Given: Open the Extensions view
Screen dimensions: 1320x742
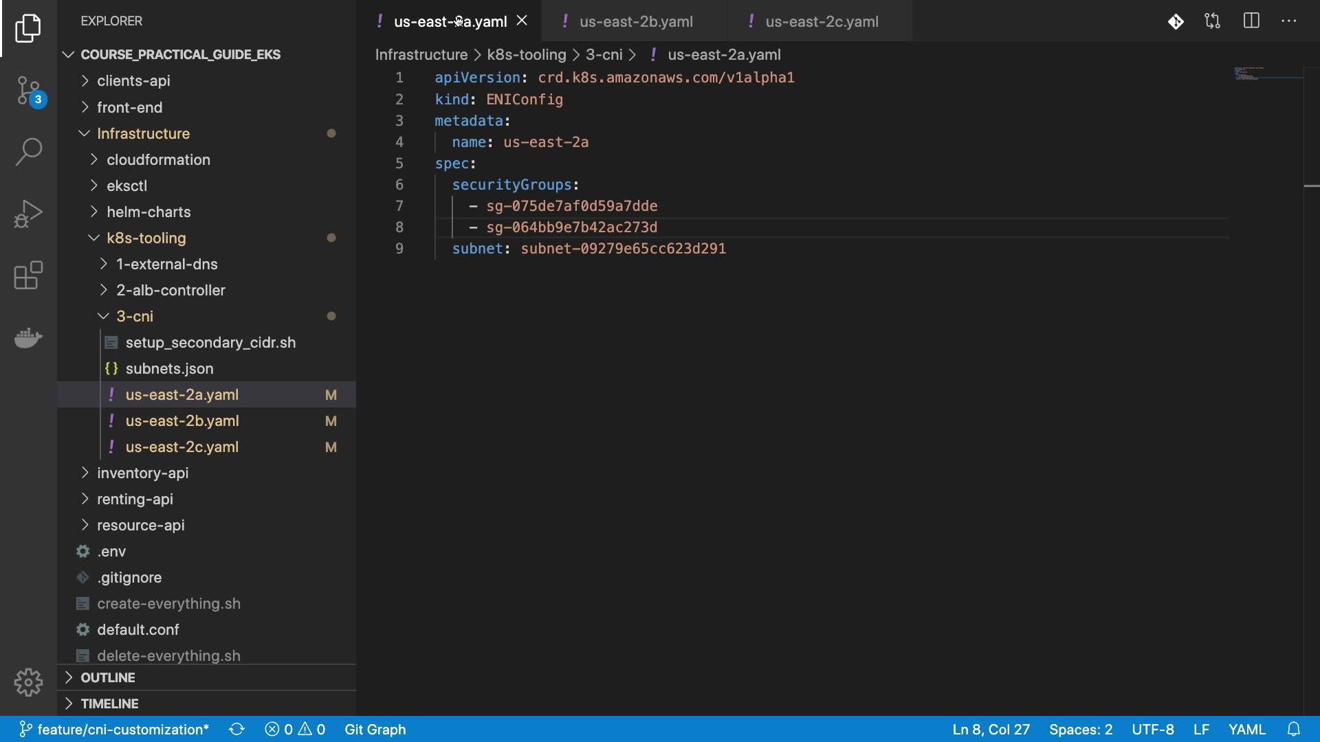Looking at the screenshot, I should click(28, 276).
